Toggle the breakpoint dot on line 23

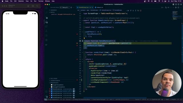(77, 34)
